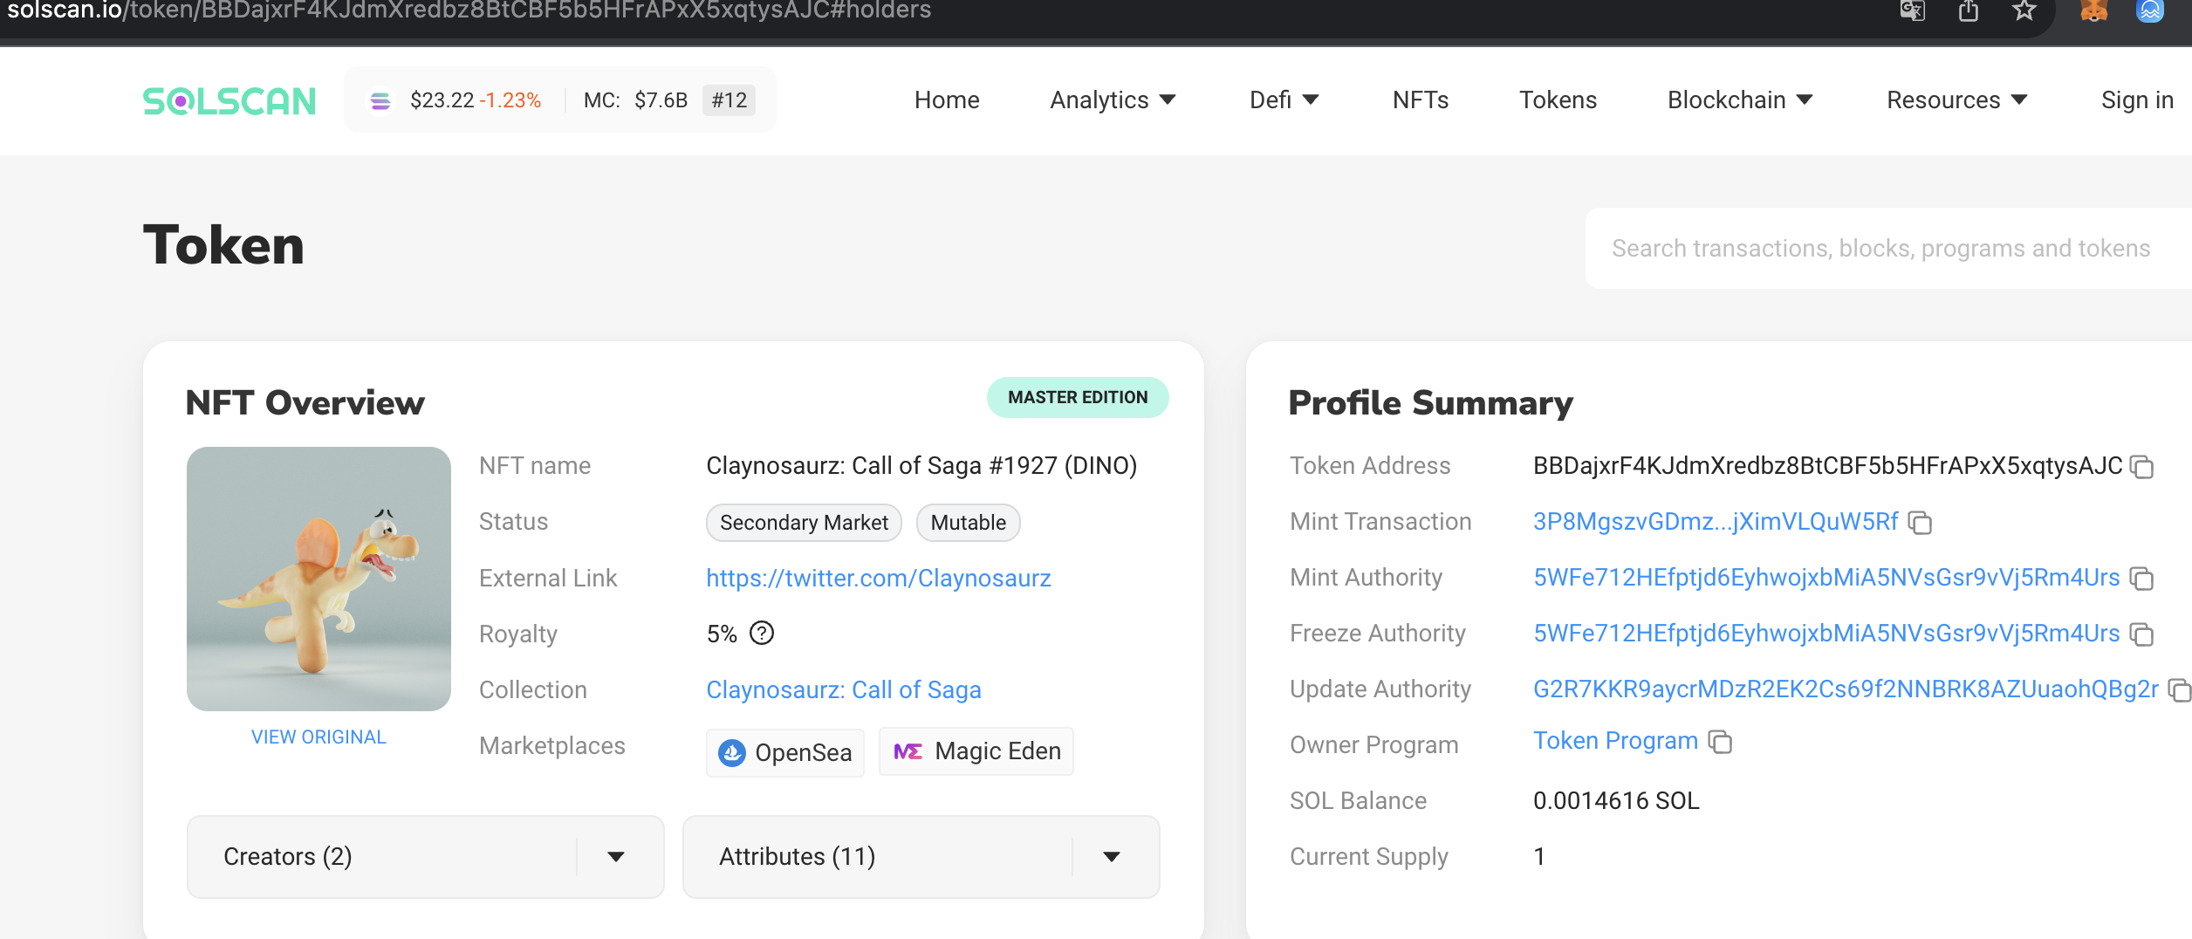Go to the NFTs page
2192x939 pixels.
pyautogui.click(x=1420, y=100)
